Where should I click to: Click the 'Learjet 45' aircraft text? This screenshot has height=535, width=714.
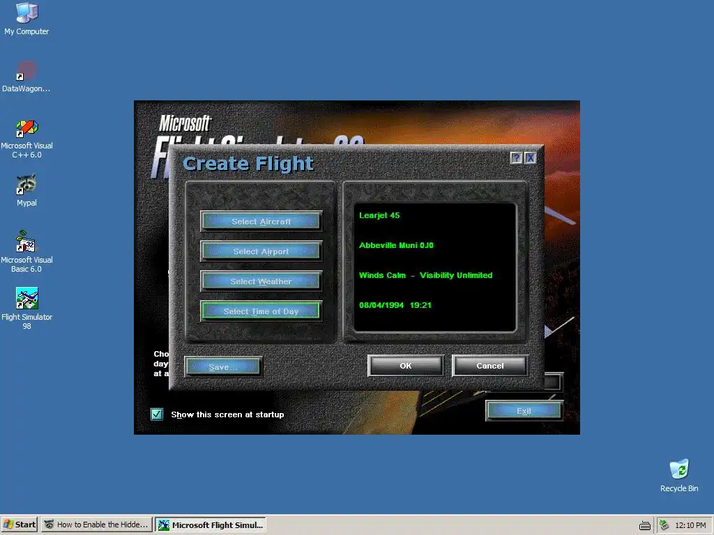tap(379, 215)
